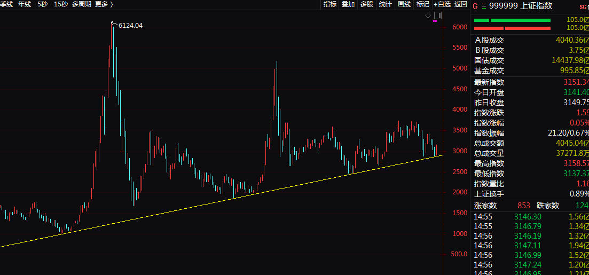Select the 5秒 interval tab
Image resolution: width=589 pixels, height=275 pixels.
pos(43,4)
